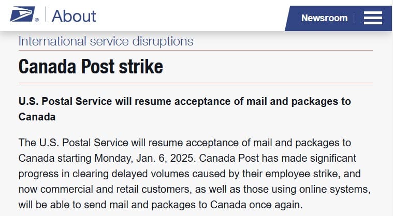The height and width of the screenshot is (216, 393).
Task: Click the word 'Canada' ending the bold subheading
Action: [37, 117]
